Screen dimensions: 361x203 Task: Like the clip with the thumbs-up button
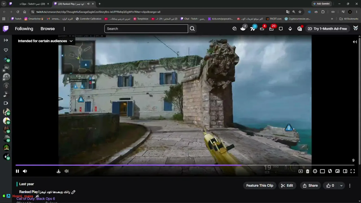(330, 186)
